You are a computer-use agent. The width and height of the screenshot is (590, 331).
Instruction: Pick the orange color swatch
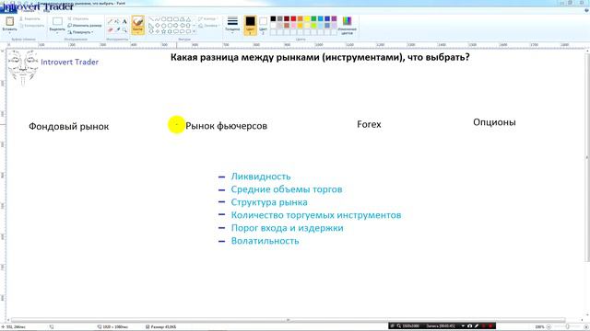(x=301, y=18)
